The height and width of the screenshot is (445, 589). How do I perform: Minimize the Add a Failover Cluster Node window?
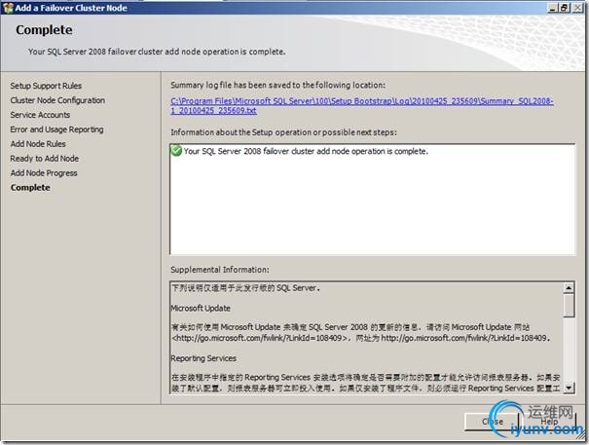[552, 8]
